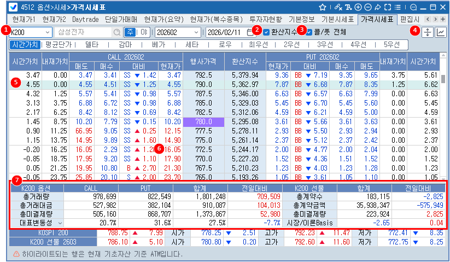
Task: Uncheck the 환산지수 checkbox
Action: click(x=267, y=32)
